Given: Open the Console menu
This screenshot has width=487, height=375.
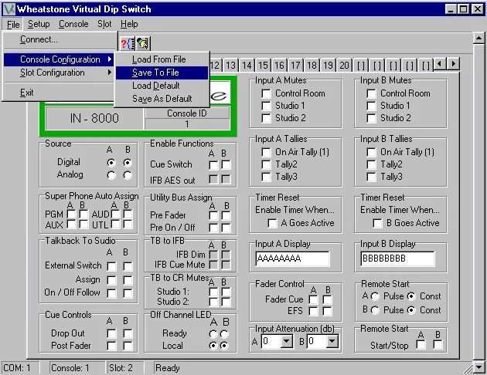Looking at the screenshot, I should (73, 24).
